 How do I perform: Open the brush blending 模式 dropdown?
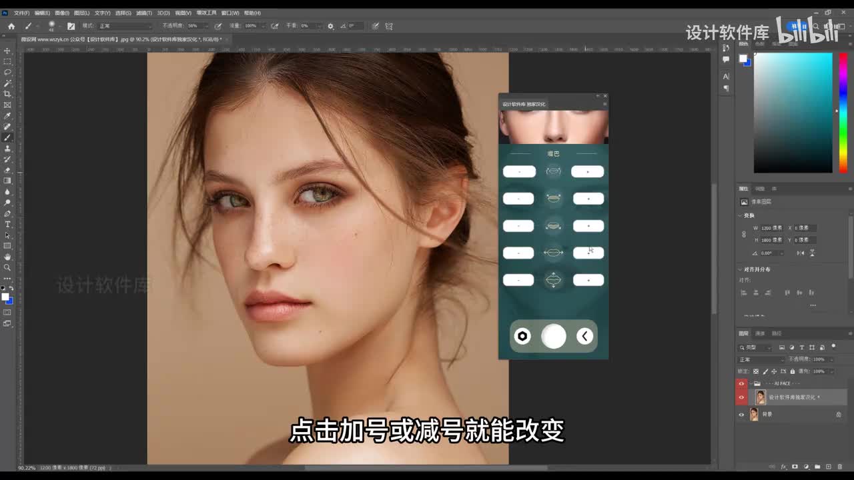click(124, 26)
